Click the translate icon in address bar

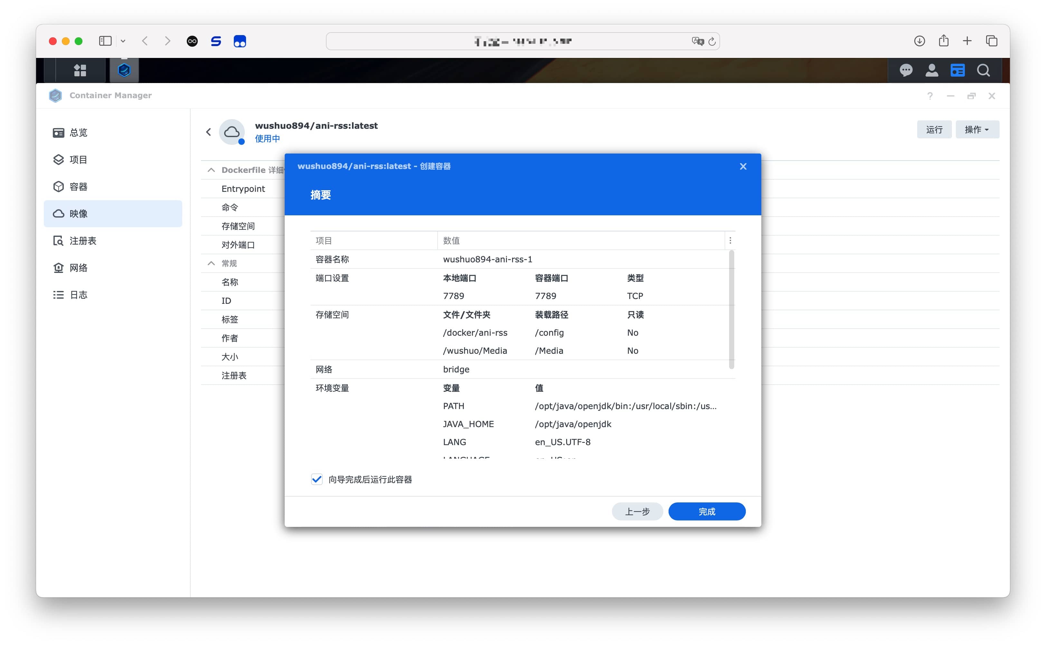click(698, 42)
